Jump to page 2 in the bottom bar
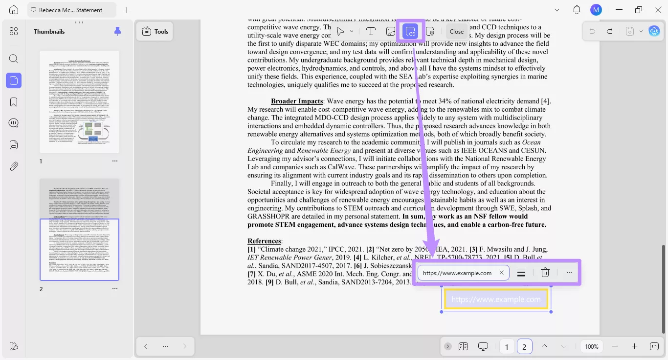The image size is (668, 360). [524, 347]
